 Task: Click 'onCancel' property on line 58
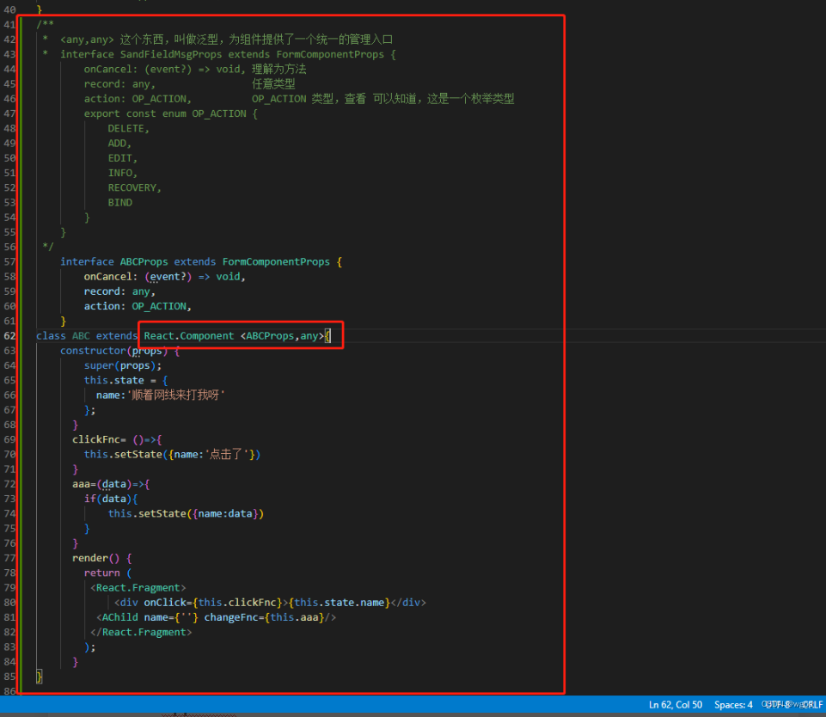tap(107, 277)
